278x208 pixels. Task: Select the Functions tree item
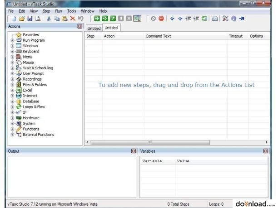point(31,129)
